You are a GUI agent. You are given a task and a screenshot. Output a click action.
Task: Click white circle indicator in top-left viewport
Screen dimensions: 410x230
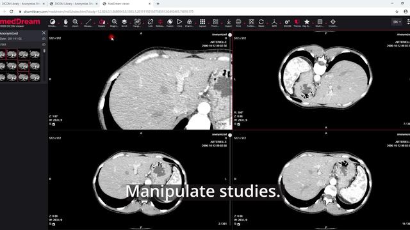click(x=230, y=34)
